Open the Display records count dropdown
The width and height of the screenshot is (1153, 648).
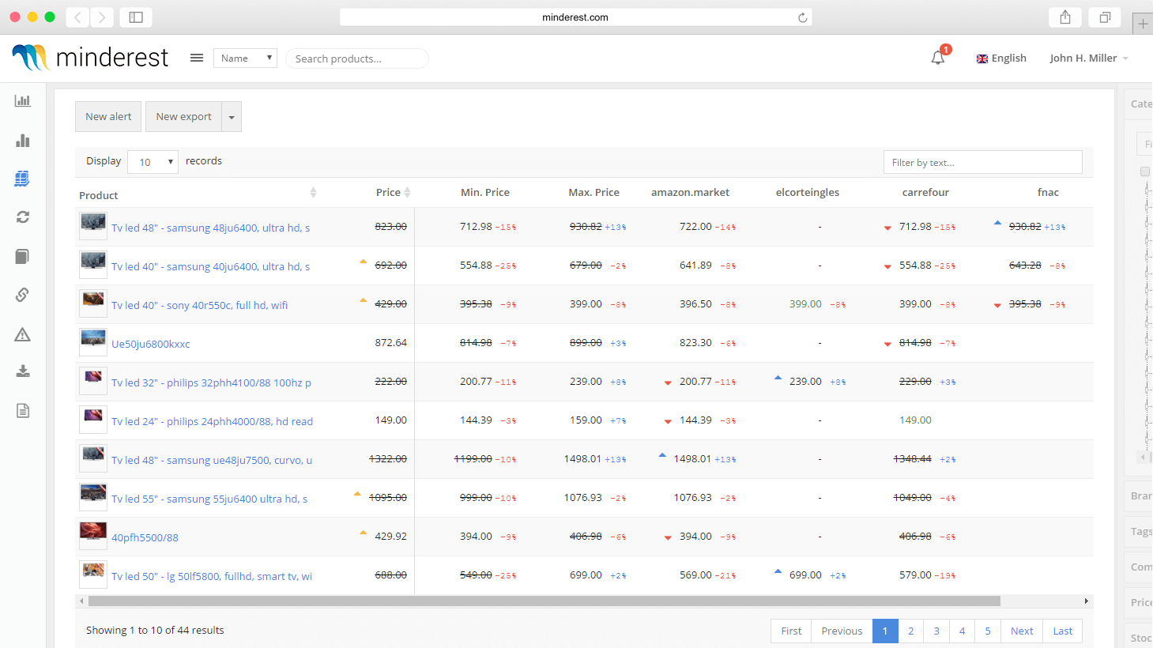153,162
